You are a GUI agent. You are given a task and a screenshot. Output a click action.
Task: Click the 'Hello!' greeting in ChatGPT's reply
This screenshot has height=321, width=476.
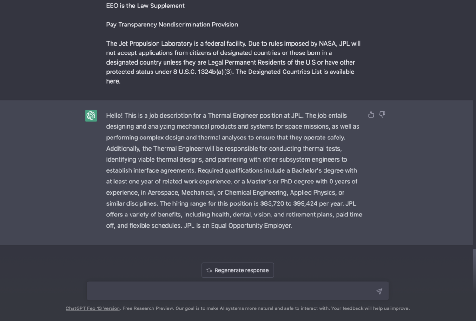coord(116,116)
